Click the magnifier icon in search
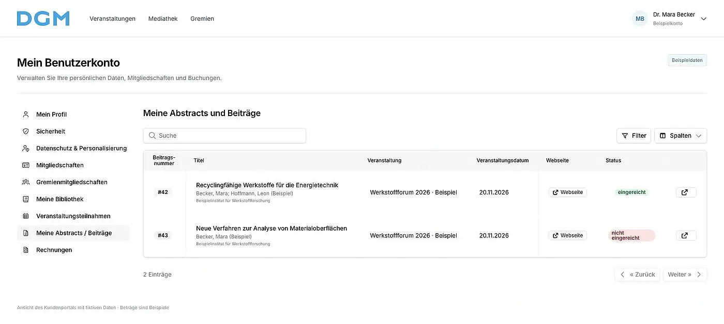Viewport: 724px width, 324px height. (152, 136)
